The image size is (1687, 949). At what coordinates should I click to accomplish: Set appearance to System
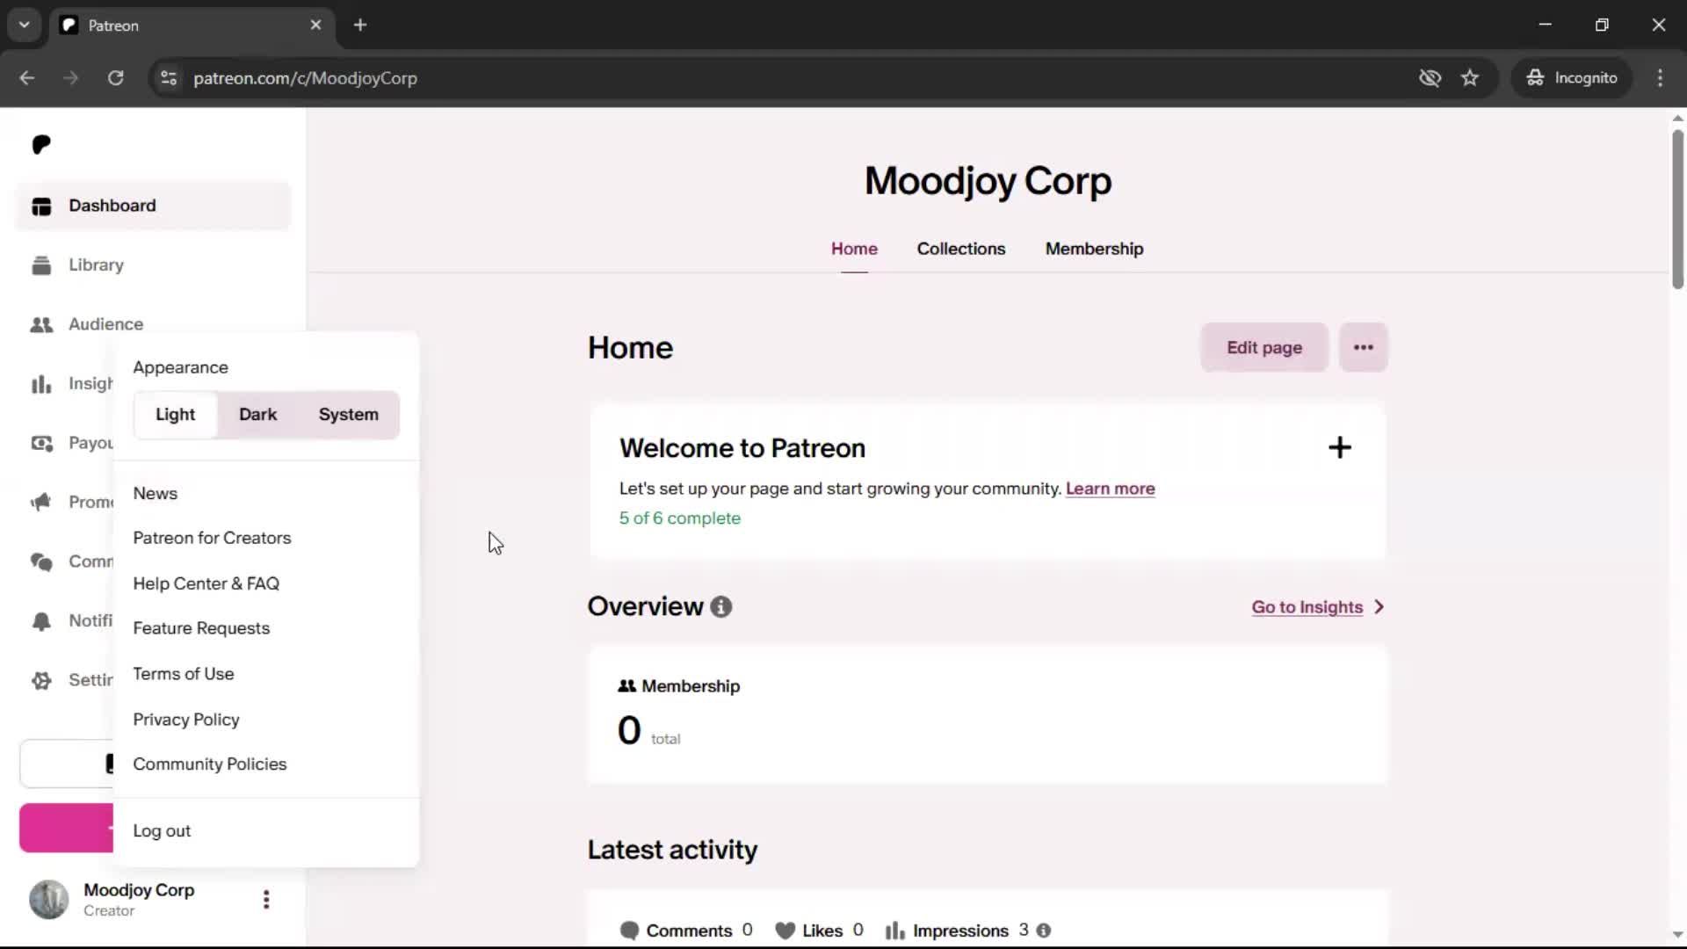(x=349, y=415)
